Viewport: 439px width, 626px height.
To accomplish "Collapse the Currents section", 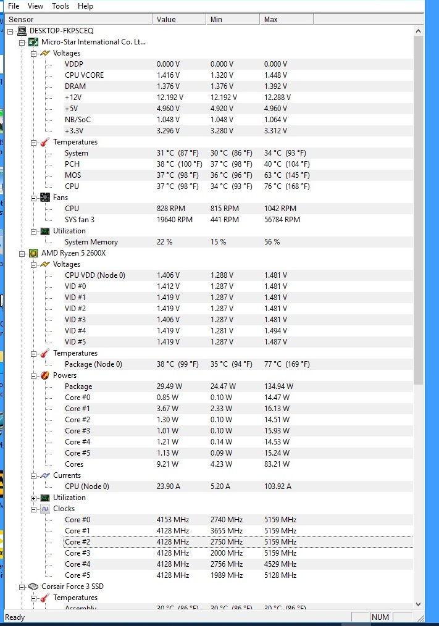I will (34, 476).
